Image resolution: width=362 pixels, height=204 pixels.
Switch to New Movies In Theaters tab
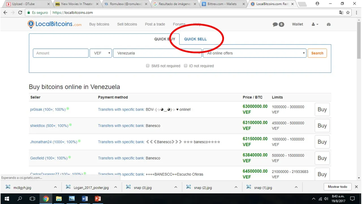pos(77,4)
